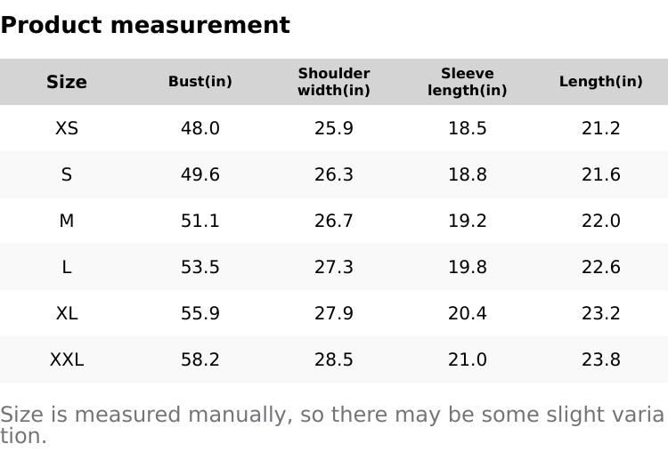Click the XL bust value 55.9
The height and width of the screenshot is (468, 668).
[x=200, y=313]
